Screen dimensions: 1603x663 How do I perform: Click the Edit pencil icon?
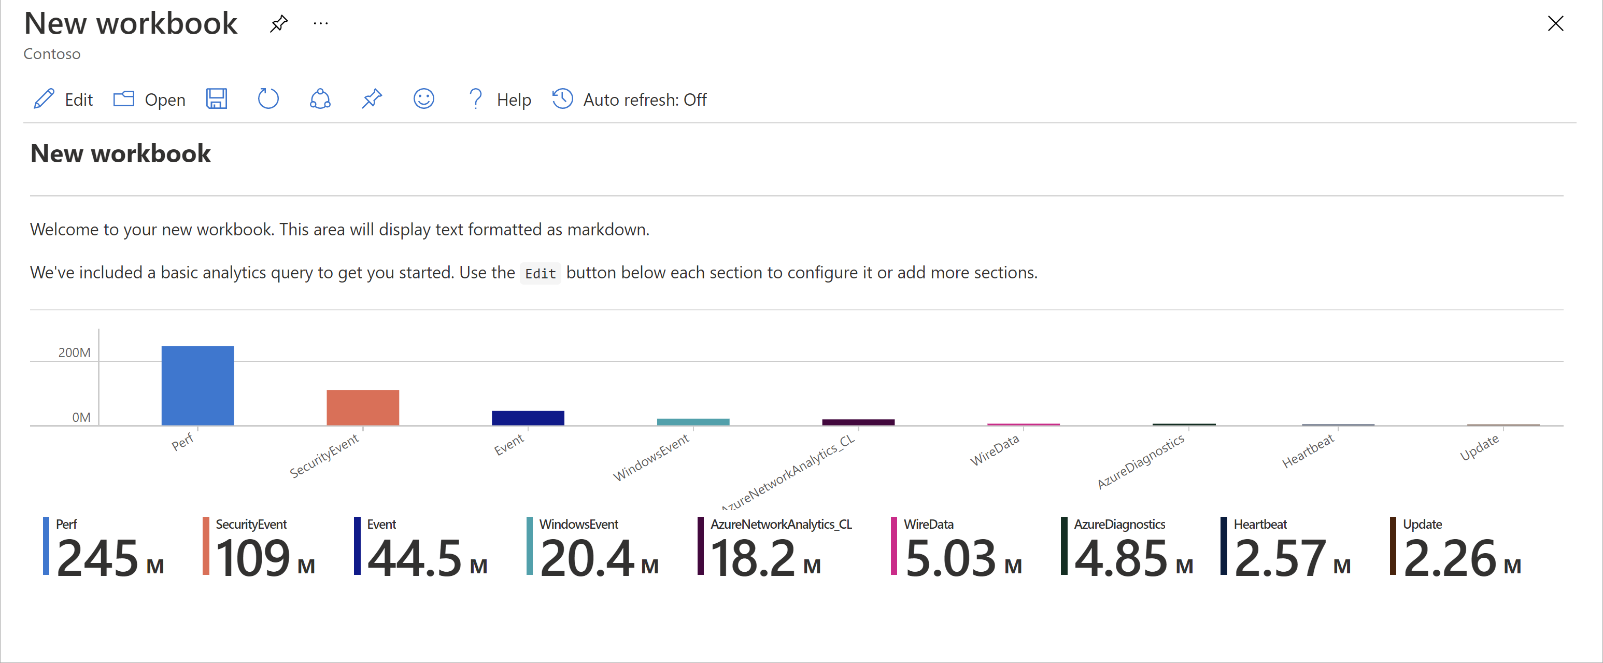(44, 100)
